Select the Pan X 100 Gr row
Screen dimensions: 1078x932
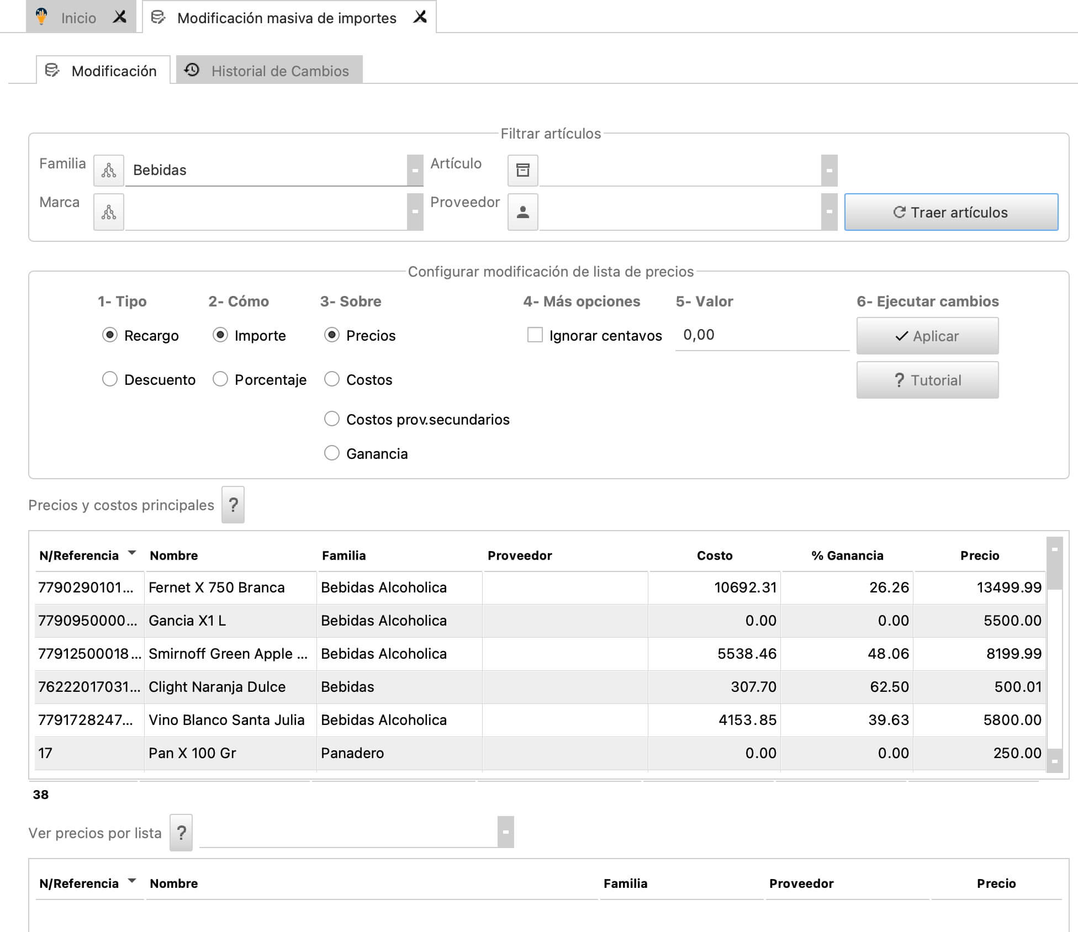(x=540, y=753)
